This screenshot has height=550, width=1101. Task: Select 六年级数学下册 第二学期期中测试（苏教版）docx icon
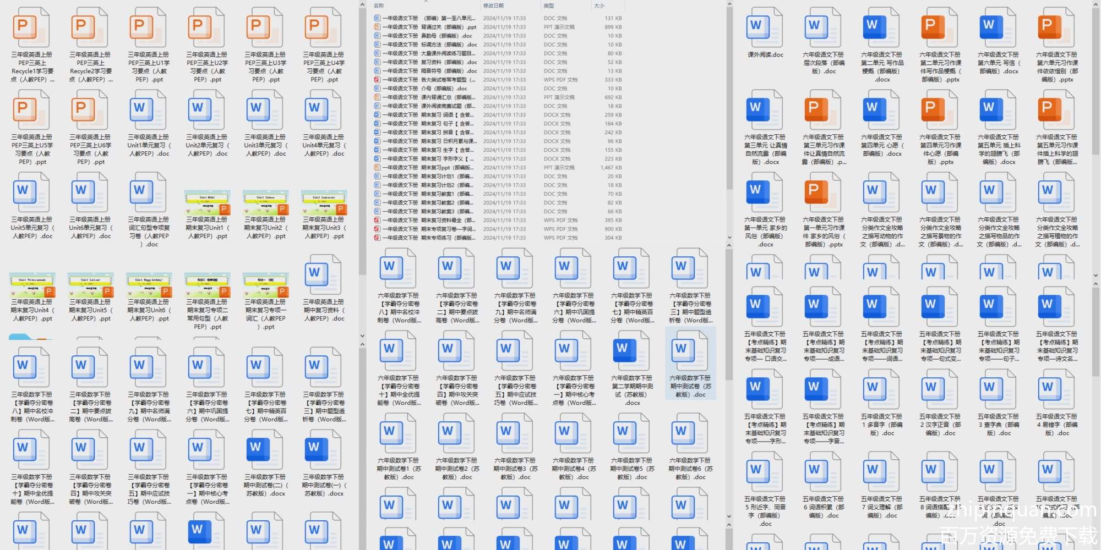tap(631, 351)
